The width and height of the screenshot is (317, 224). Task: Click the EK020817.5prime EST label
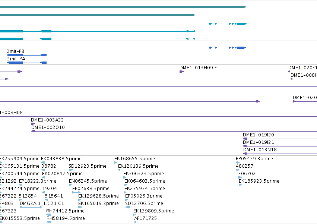pos(62,174)
